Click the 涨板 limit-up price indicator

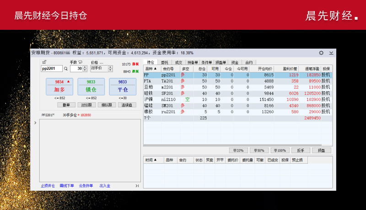(x=135, y=65)
